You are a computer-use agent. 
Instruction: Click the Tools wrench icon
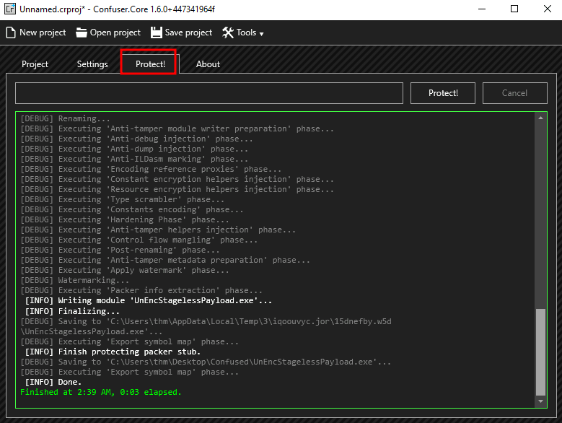tap(228, 32)
